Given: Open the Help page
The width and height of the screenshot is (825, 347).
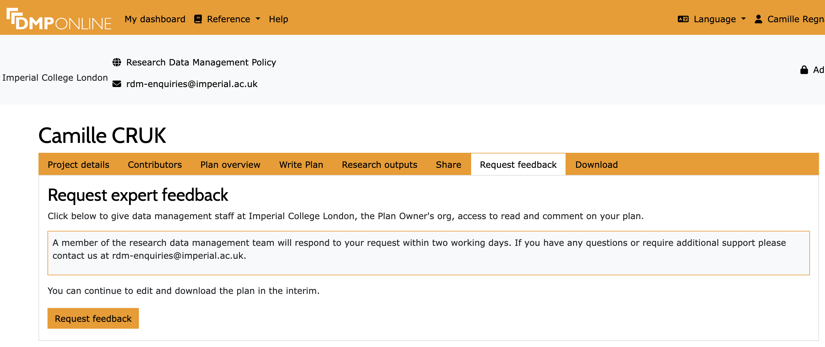Looking at the screenshot, I should [278, 19].
